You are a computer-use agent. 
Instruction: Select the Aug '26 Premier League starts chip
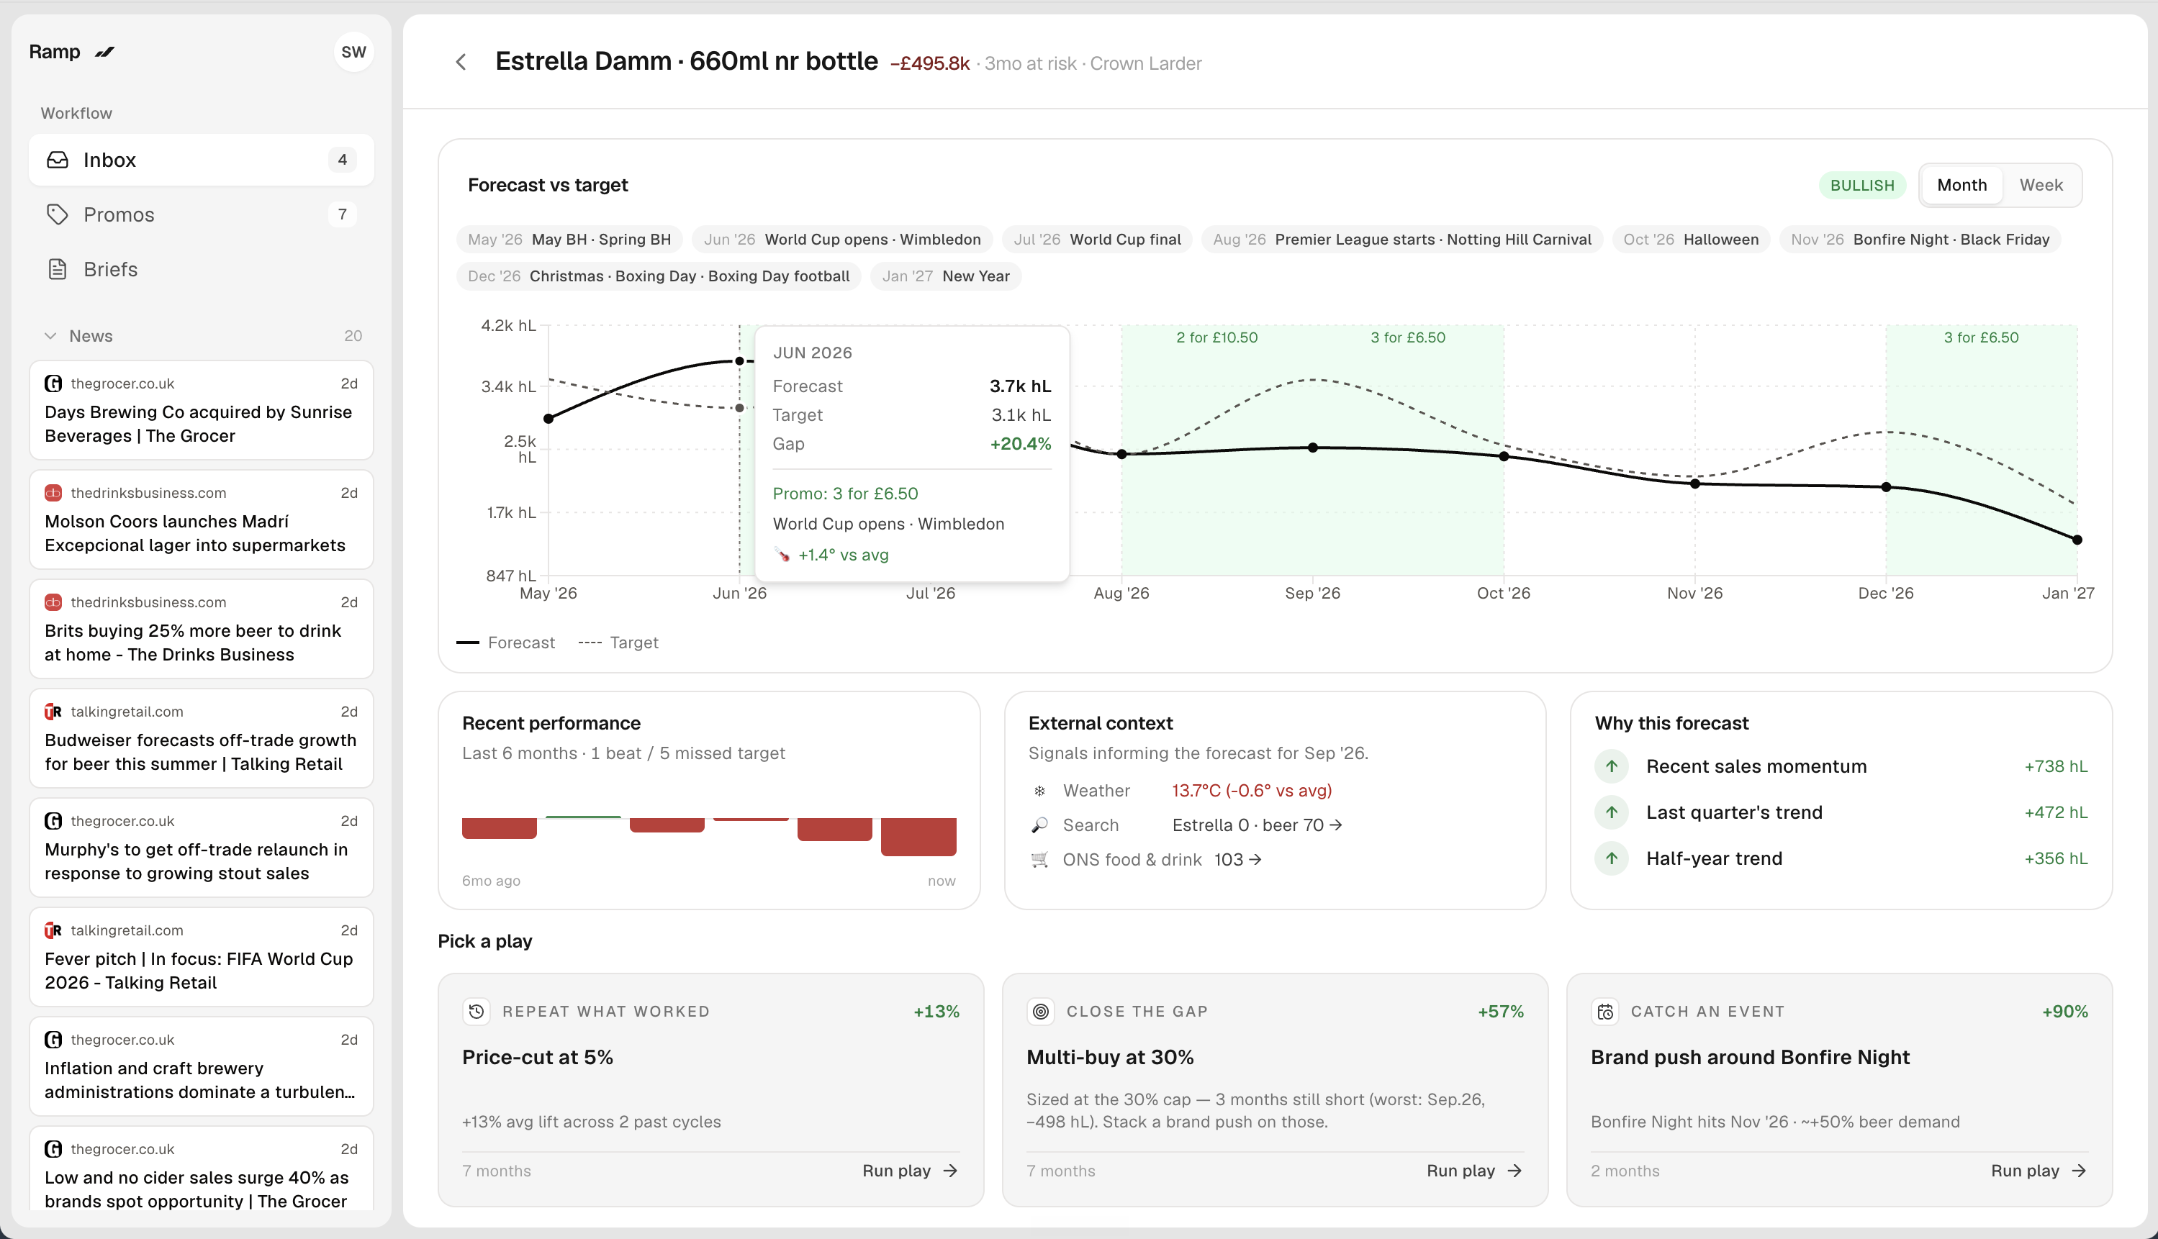coord(1402,240)
